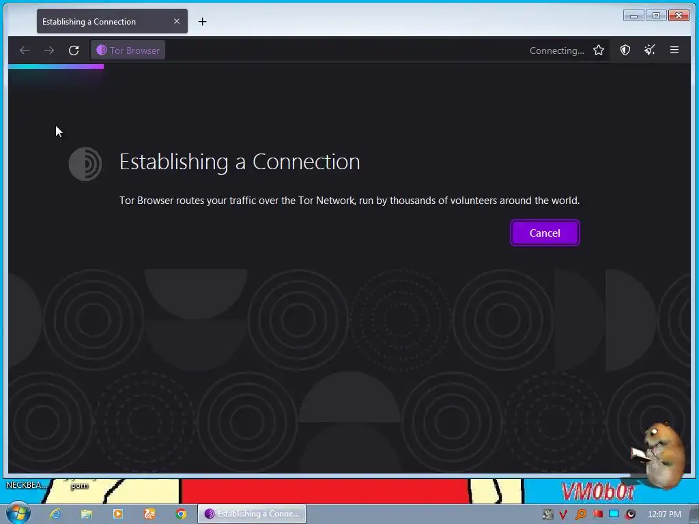699x524 pixels.
Task: Click the NECKBEA... desktop icon label
Action: click(x=27, y=485)
